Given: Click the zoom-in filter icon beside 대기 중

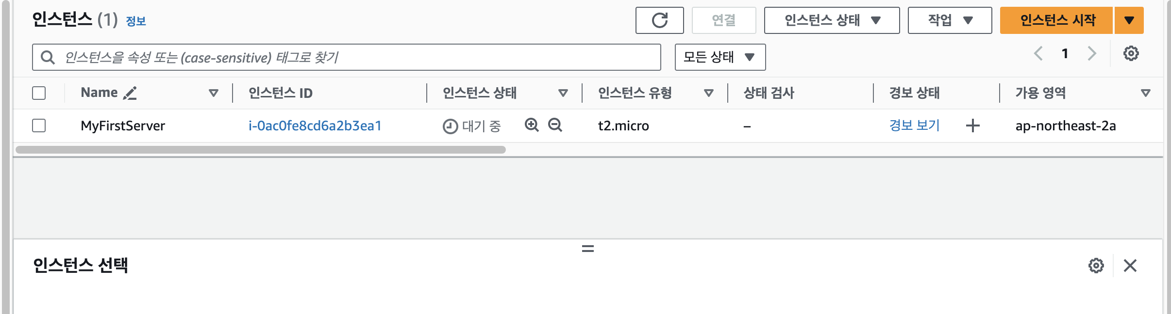Looking at the screenshot, I should [x=532, y=125].
